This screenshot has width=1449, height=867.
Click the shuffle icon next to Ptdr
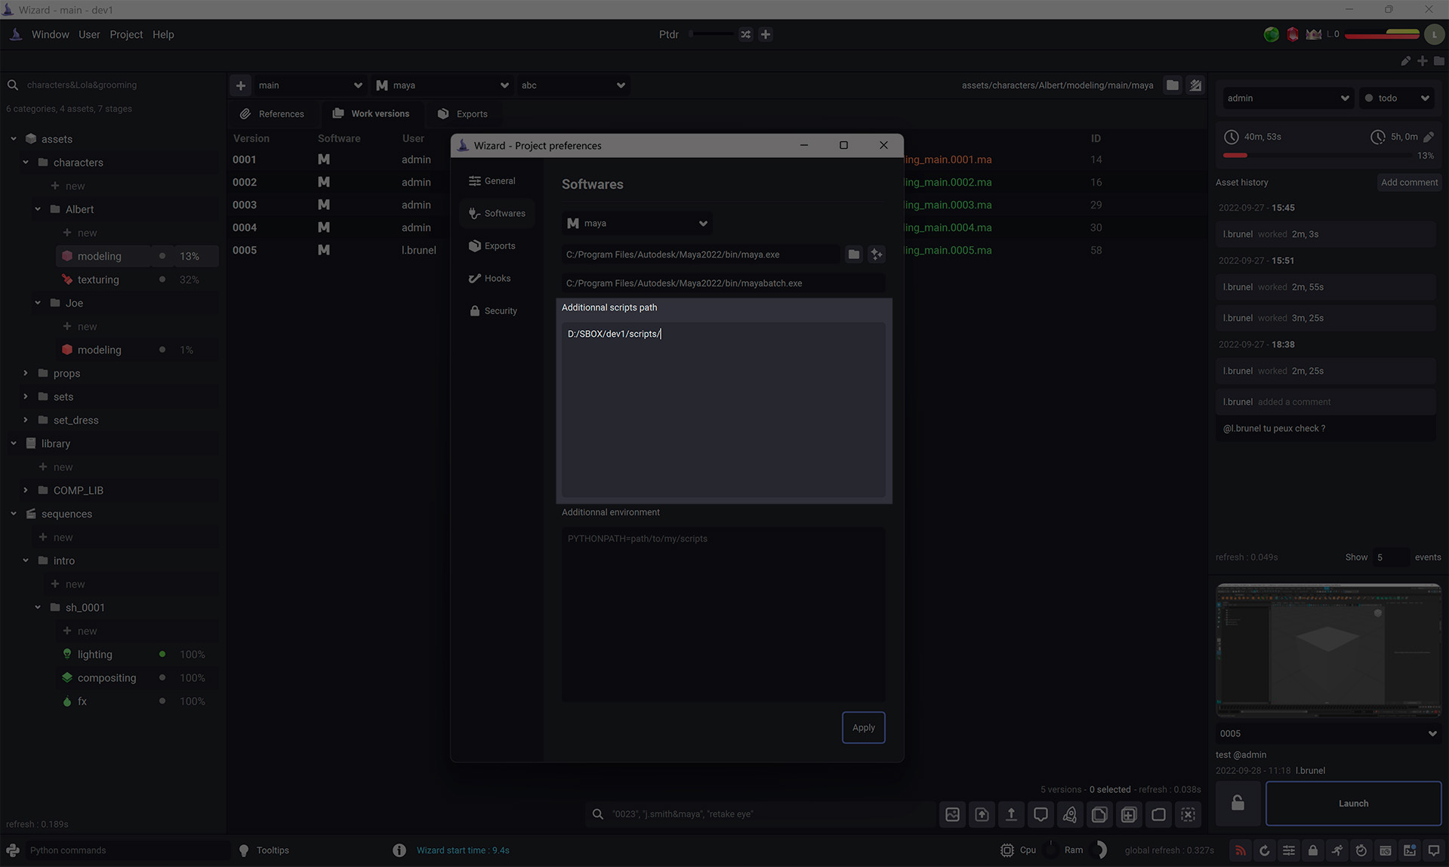(746, 35)
